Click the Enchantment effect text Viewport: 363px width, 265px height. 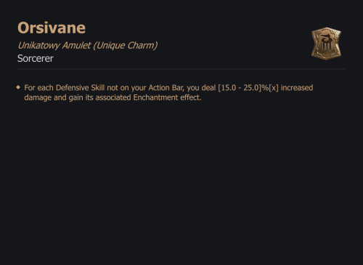click(167, 97)
